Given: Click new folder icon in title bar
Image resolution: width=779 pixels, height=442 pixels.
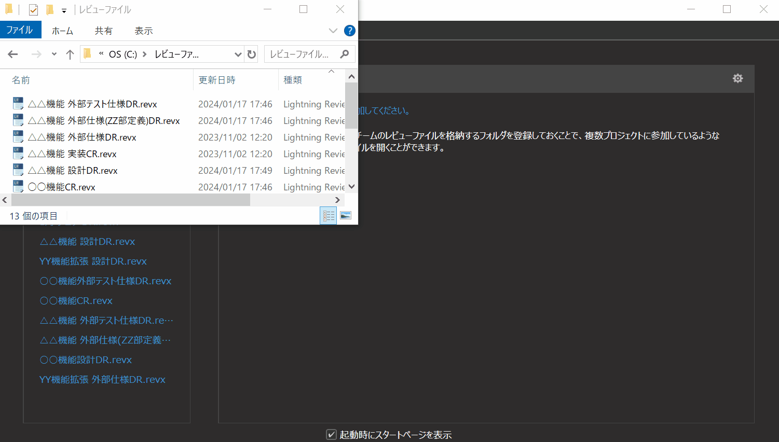Looking at the screenshot, I should [x=50, y=10].
